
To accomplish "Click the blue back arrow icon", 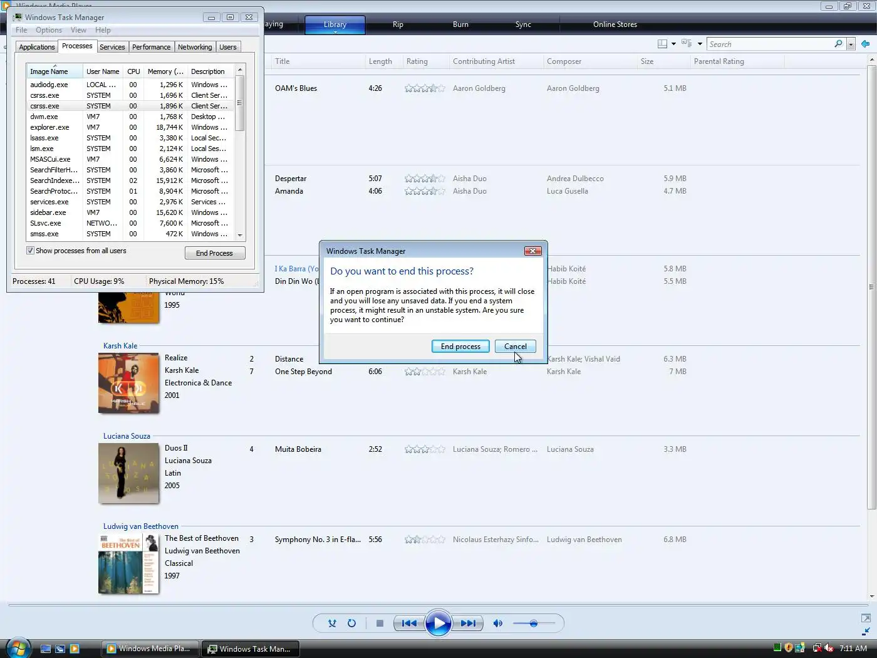I will point(865,44).
